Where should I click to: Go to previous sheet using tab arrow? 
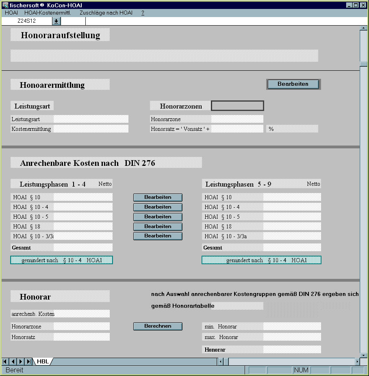[13, 361]
